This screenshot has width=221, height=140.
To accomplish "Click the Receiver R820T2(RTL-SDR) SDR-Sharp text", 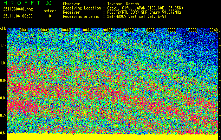I will coord(144,12).
